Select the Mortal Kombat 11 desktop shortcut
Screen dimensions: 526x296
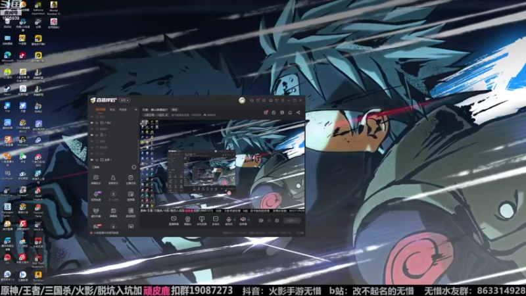tap(54, 7)
